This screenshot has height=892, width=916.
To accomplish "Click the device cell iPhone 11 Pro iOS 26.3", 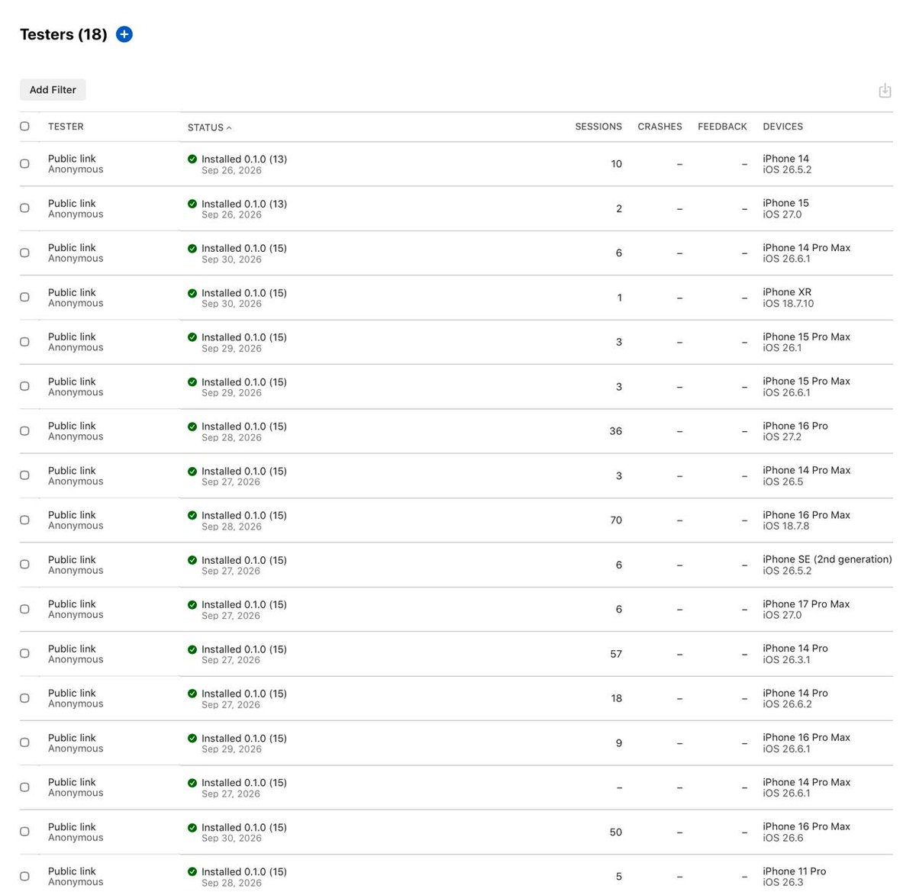I will point(794,876).
